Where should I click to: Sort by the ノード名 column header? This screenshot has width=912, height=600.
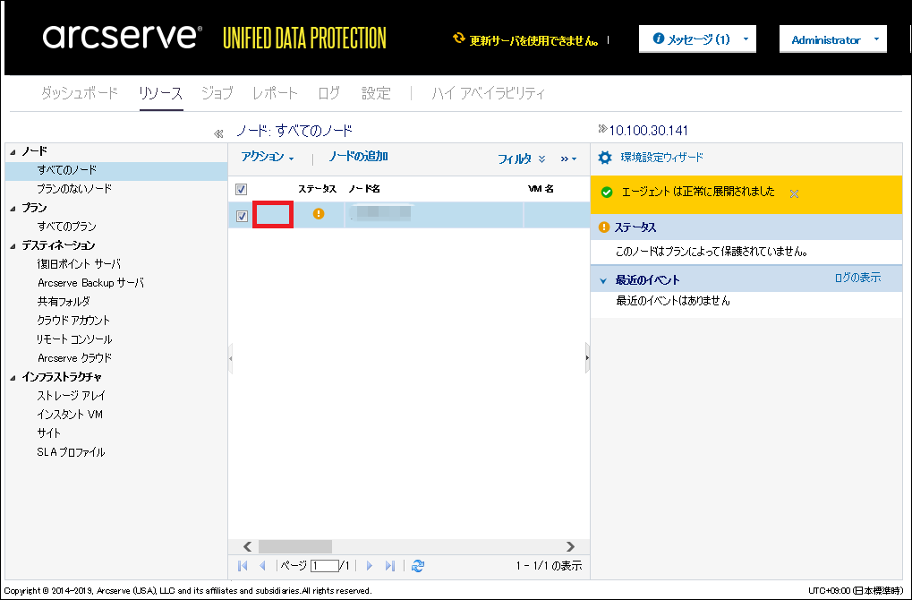point(364,189)
